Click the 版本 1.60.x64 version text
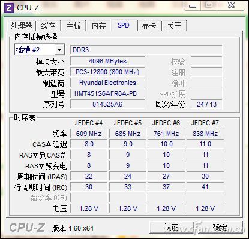Screen dimensions: 249x239 [73, 228]
